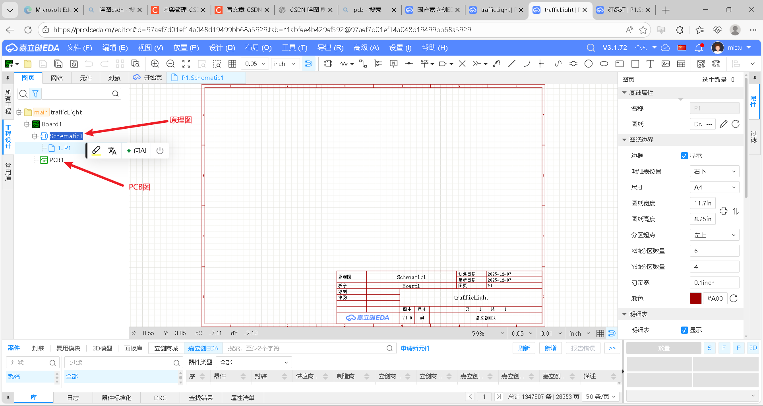Toggle the blue snap icon in main toolbar
763x406 pixels.
[x=308, y=64]
